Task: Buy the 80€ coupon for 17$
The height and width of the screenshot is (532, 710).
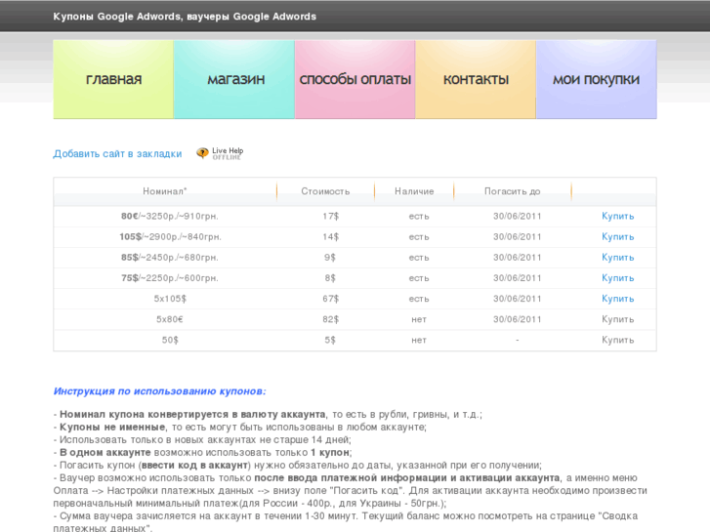Action: tap(617, 216)
